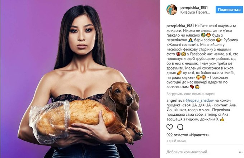Click the angry face emoji after фото

pyautogui.click(x=178, y=54)
